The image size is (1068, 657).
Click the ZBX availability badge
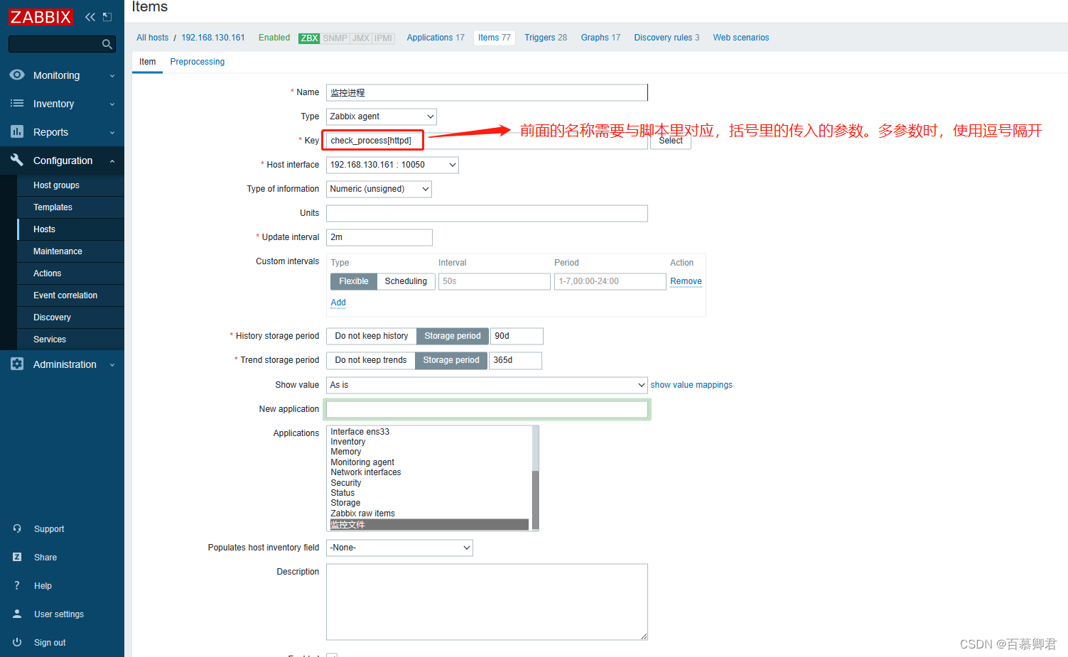[309, 38]
